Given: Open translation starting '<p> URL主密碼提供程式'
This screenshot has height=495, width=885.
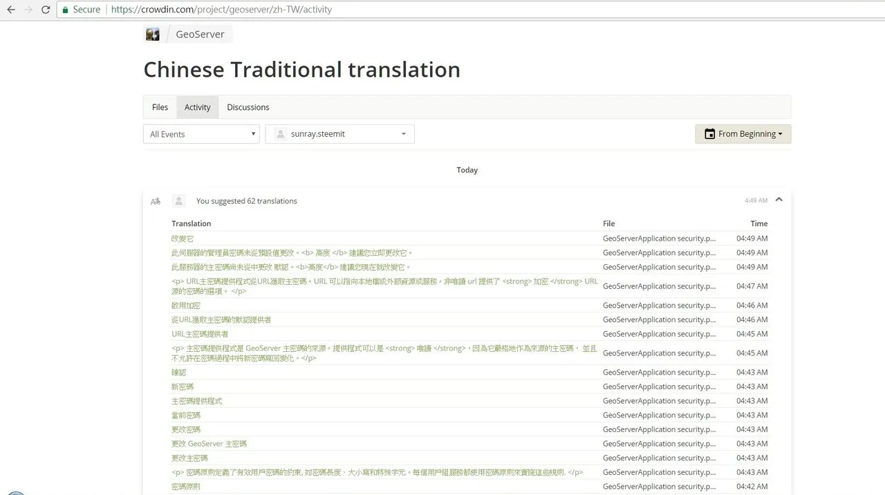Looking at the screenshot, I should (385, 286).
